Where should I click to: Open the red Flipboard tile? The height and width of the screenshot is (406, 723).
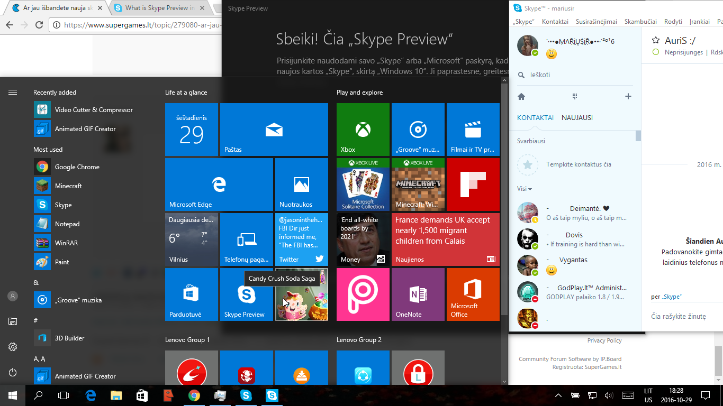(473, 184)
